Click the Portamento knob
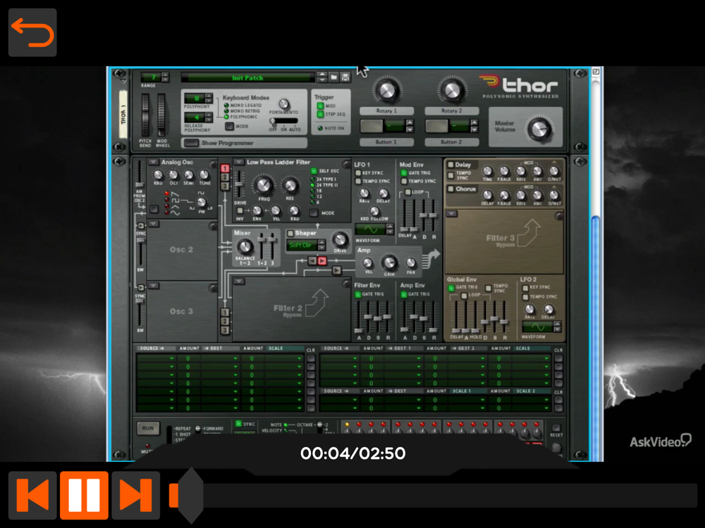 pyautogui.click(x=283, y=103)
